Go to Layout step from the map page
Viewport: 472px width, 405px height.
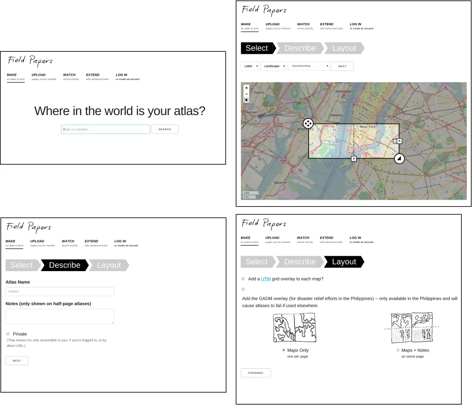[344, 48]
